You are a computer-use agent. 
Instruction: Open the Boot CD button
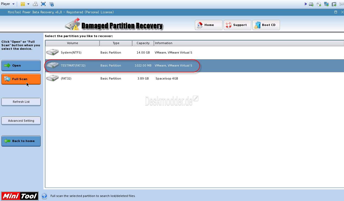(266, 25)
